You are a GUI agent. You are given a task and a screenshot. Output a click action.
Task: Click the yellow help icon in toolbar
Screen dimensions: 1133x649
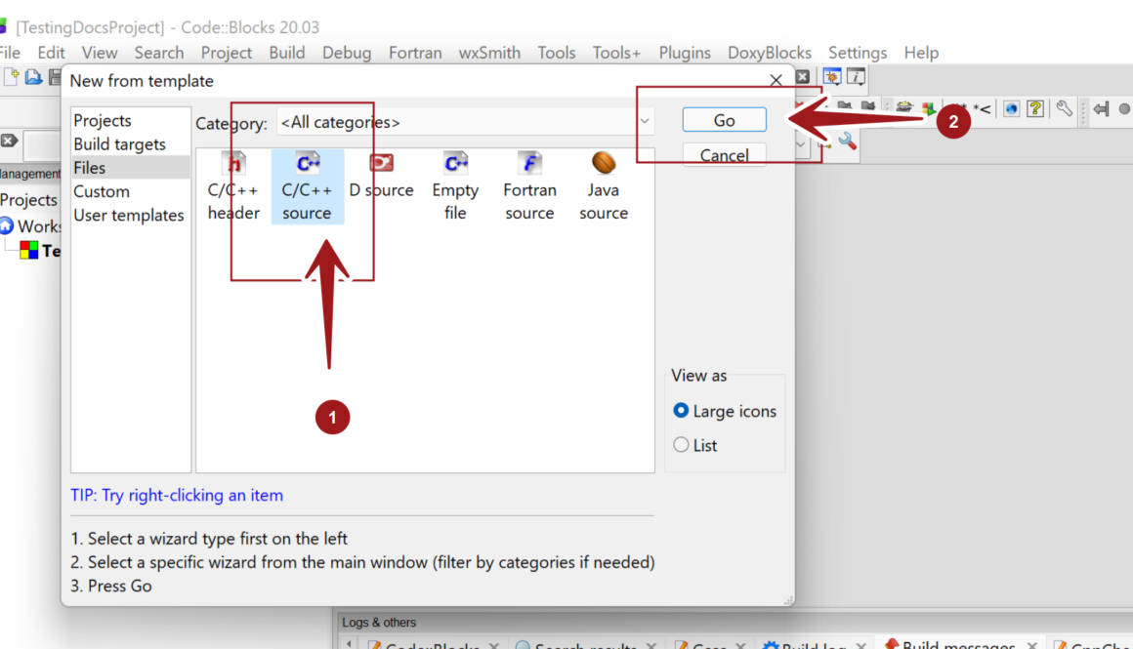coord(1035,108)
